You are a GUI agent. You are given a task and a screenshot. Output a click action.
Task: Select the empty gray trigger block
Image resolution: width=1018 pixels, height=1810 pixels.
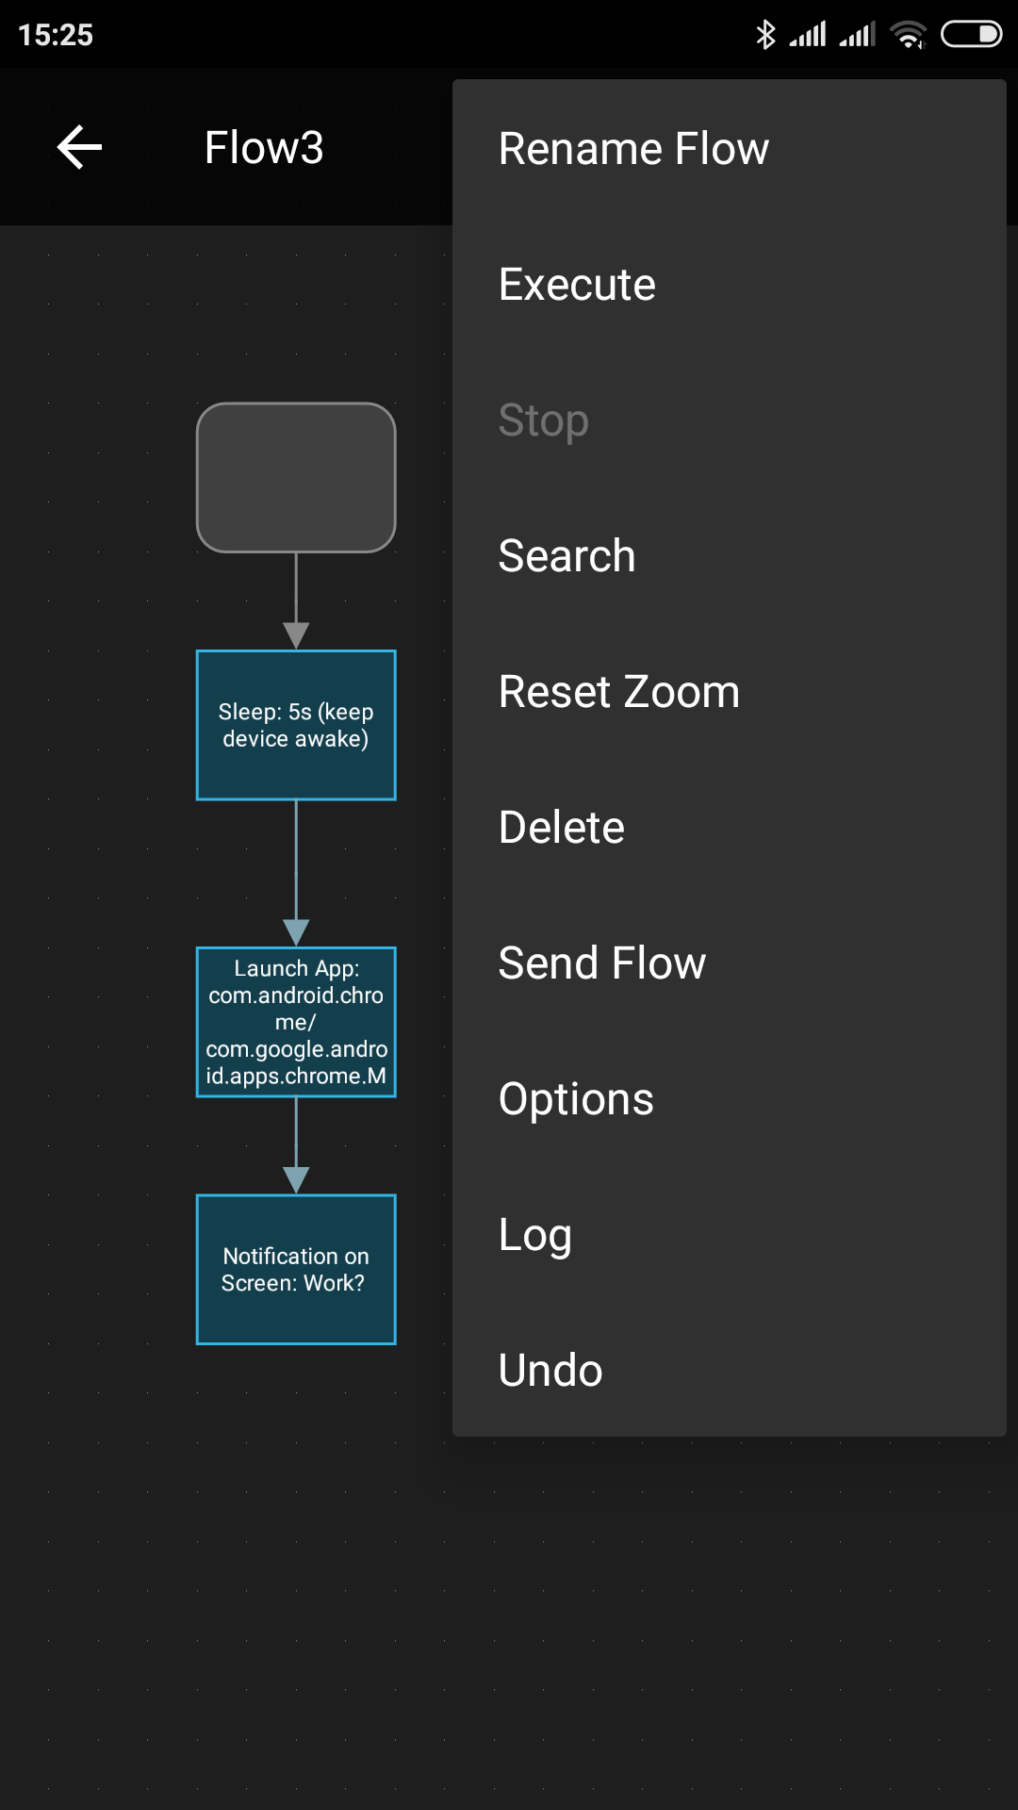tap(296, 478)
